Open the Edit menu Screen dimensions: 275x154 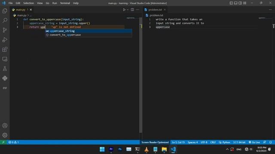coord(18,3)
